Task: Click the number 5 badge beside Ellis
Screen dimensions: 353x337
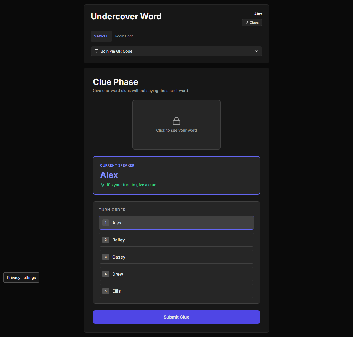Action: click(x=106, y=291)
